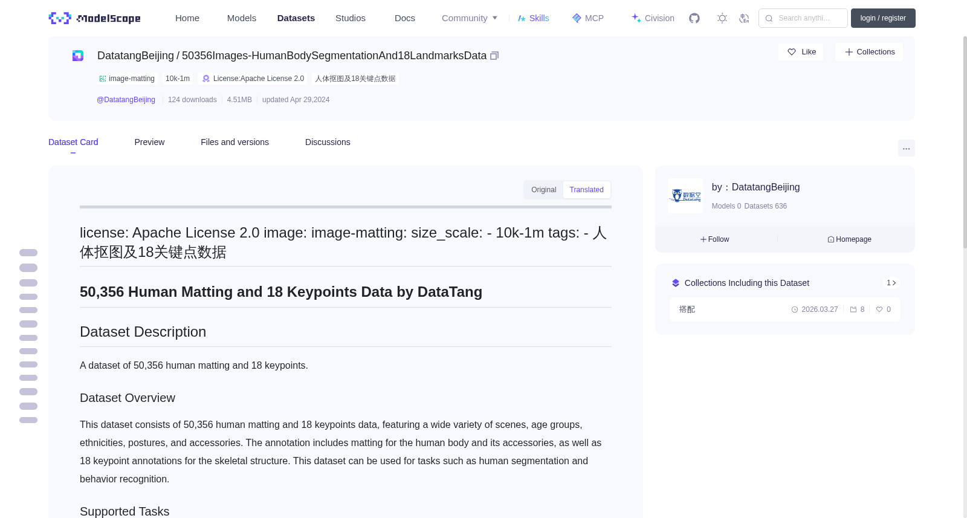Click the image-matting tag
The height and width of the screenshot is (518, 967).
point(127,79)
